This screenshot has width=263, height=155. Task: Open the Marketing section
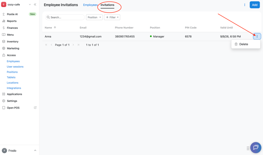point(13,48)
